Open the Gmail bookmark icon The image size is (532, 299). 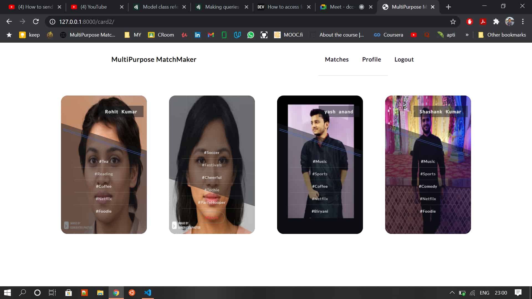coord(211,35)
